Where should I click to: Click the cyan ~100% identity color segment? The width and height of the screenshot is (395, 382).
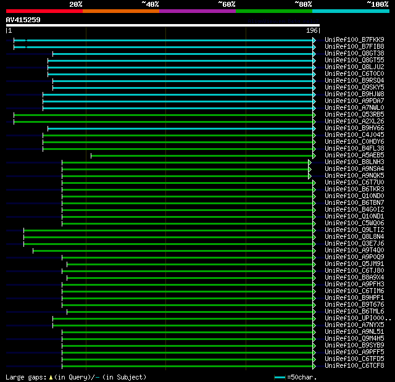[x=351, y=11]
